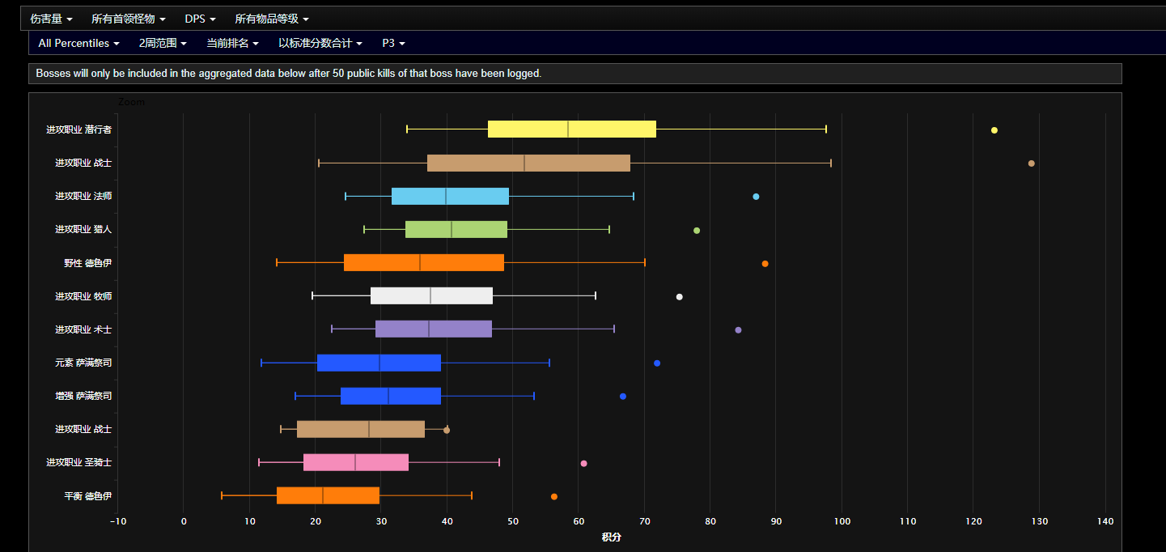Image resolution: width=1166 pixels, height=552 pixels.
Task: Open the 伤害量 dropdown menu
Action: pos(51,19)
